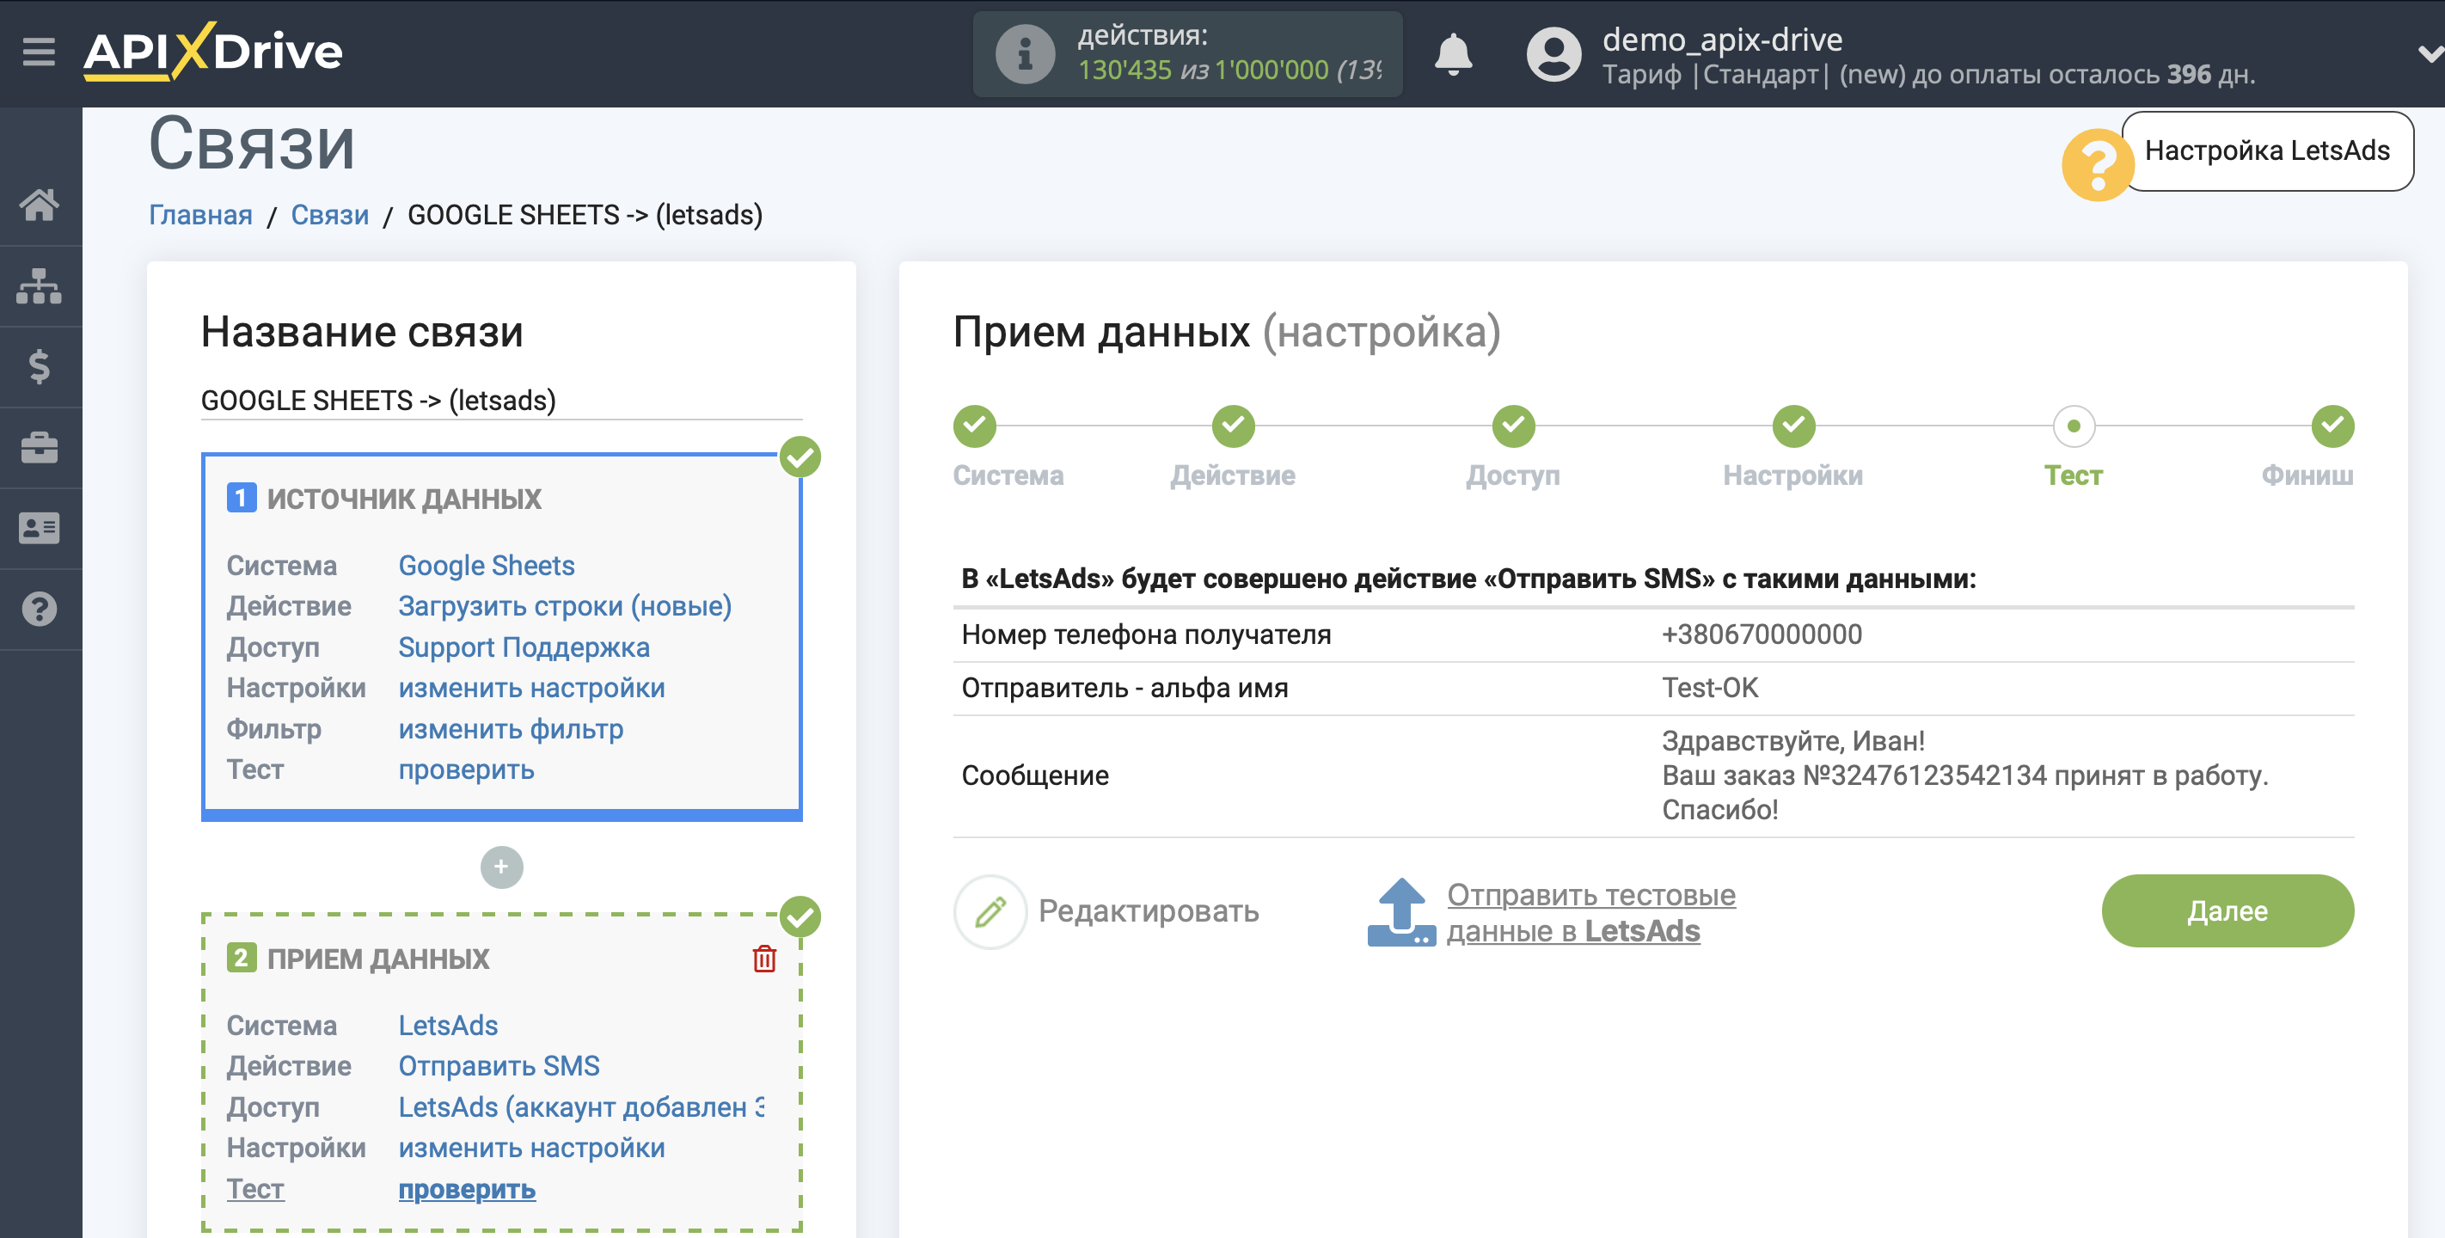Image resolution: width=2445 pixels, height=1238 pixels.
Task: Add a step with plus button
Action: [x=501, y=867]
